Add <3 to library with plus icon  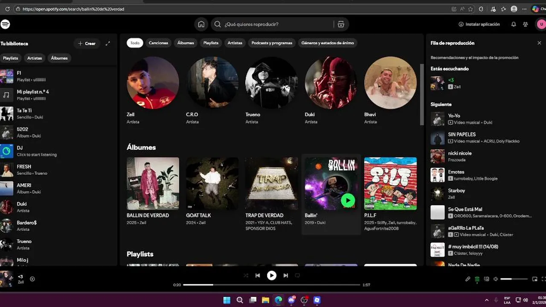click(x=32, y=279)
